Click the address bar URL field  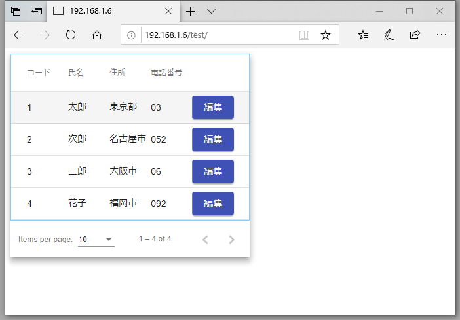click(216, 35)
